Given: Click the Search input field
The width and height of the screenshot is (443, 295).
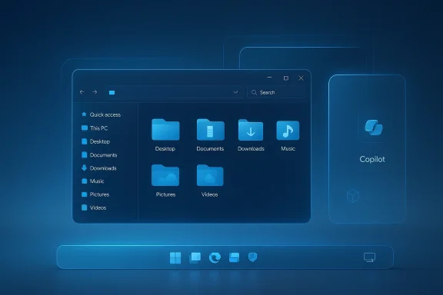Looking at the screenshot, I should [276, 92].
